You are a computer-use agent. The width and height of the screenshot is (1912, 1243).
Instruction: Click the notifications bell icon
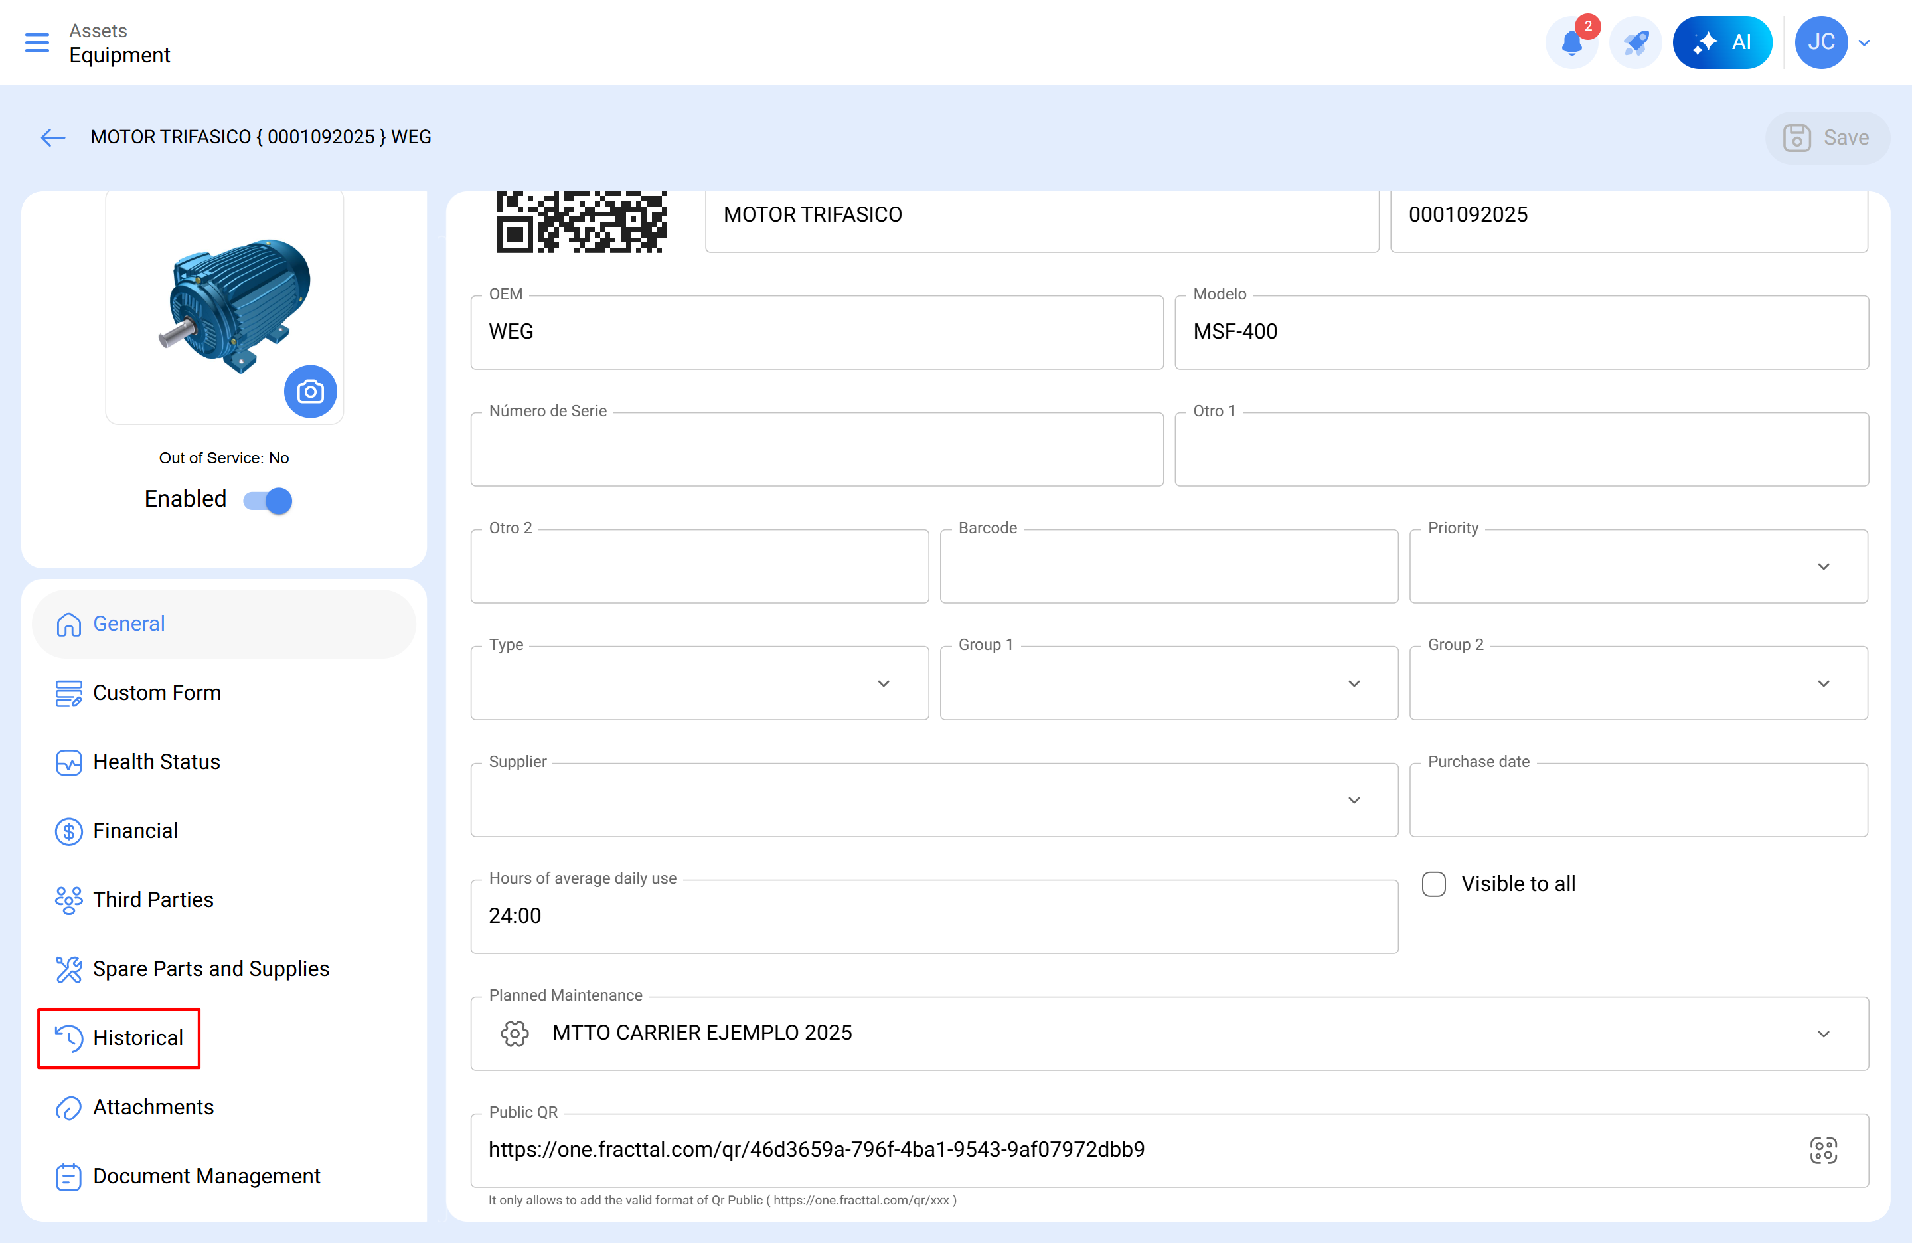pyautogui.click(x=1571, y=42)
